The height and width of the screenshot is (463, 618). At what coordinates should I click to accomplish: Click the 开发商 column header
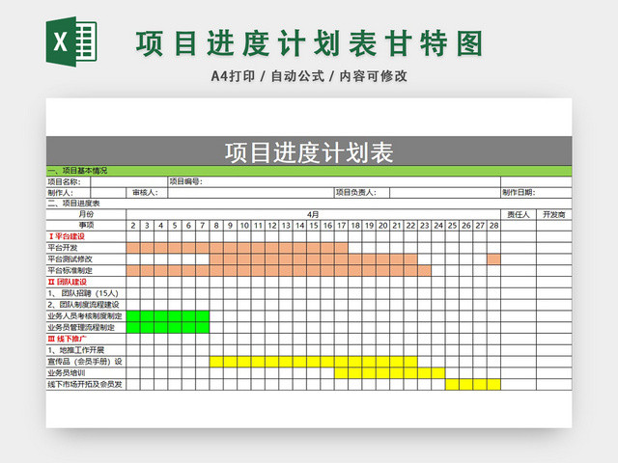point(554,214)
